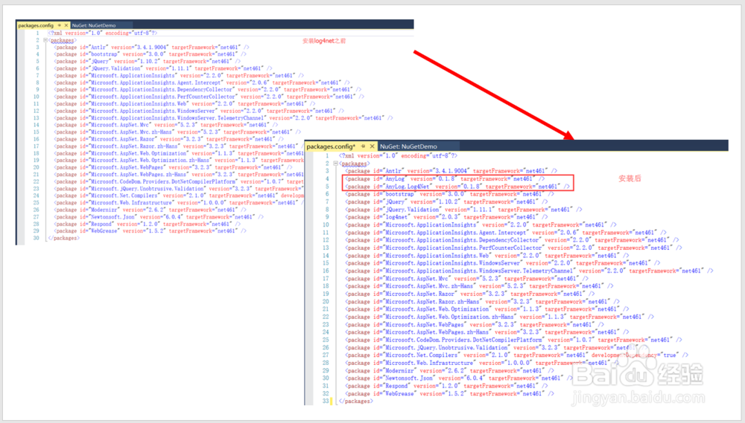Click ApplicationInsights.Web entry on line 14
The image size is (745, 423).
pyautogui.click(x=486, y=256)
